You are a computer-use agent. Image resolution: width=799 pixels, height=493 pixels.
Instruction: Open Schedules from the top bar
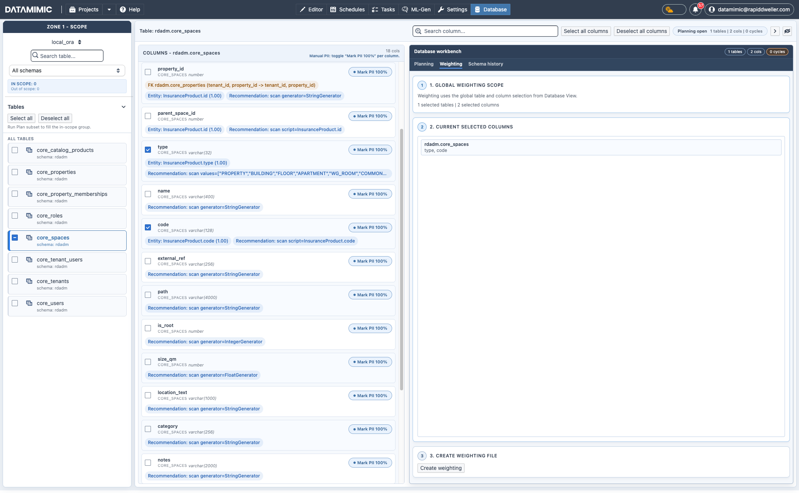point(347,9)
